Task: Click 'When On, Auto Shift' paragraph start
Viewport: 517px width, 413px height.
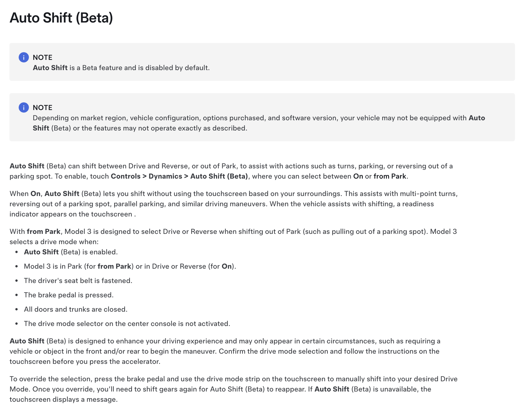Action: pos(44,194)
